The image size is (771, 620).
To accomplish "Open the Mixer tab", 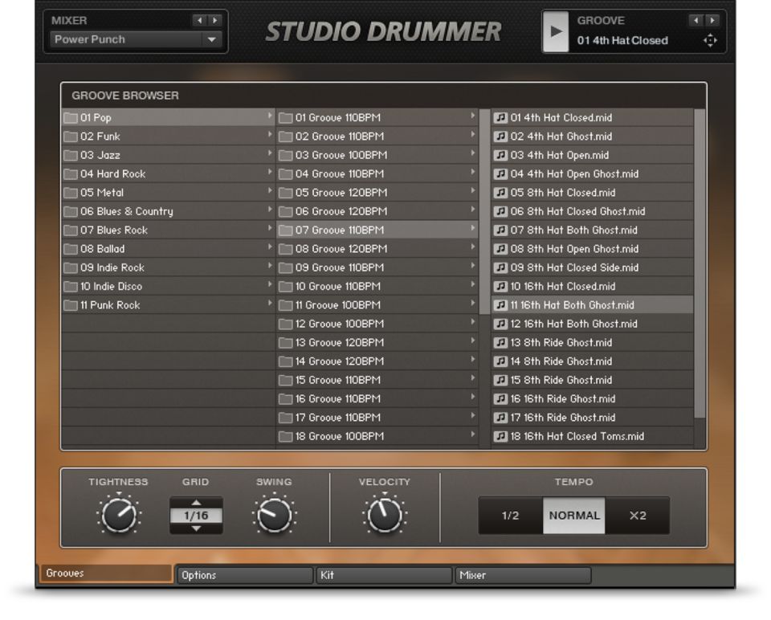I will click(523, 575).
